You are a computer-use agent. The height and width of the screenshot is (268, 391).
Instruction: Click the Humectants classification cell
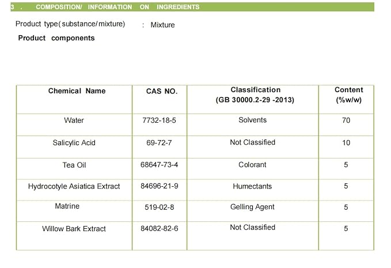pyautogui.click(x=252, y=186)
